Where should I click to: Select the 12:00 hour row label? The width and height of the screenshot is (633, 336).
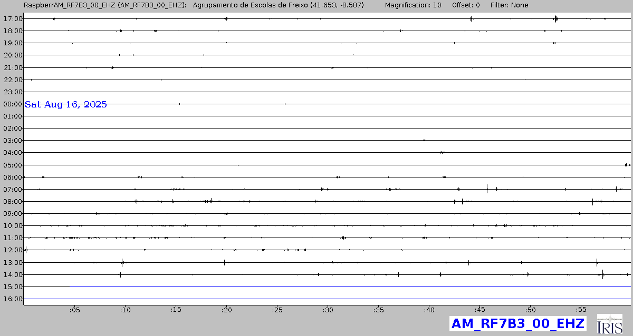[12, 250]
